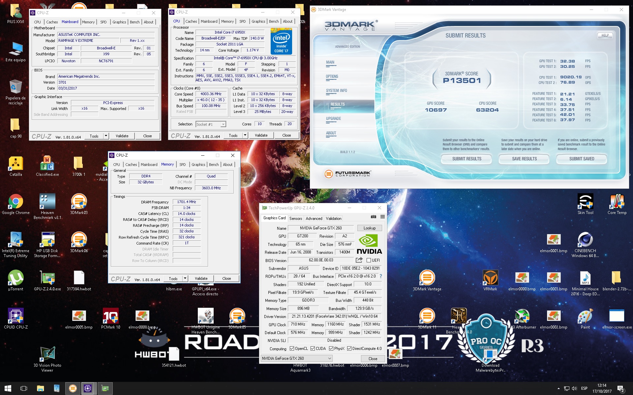Launch PCMark 10 shortcut

point(110,319)
